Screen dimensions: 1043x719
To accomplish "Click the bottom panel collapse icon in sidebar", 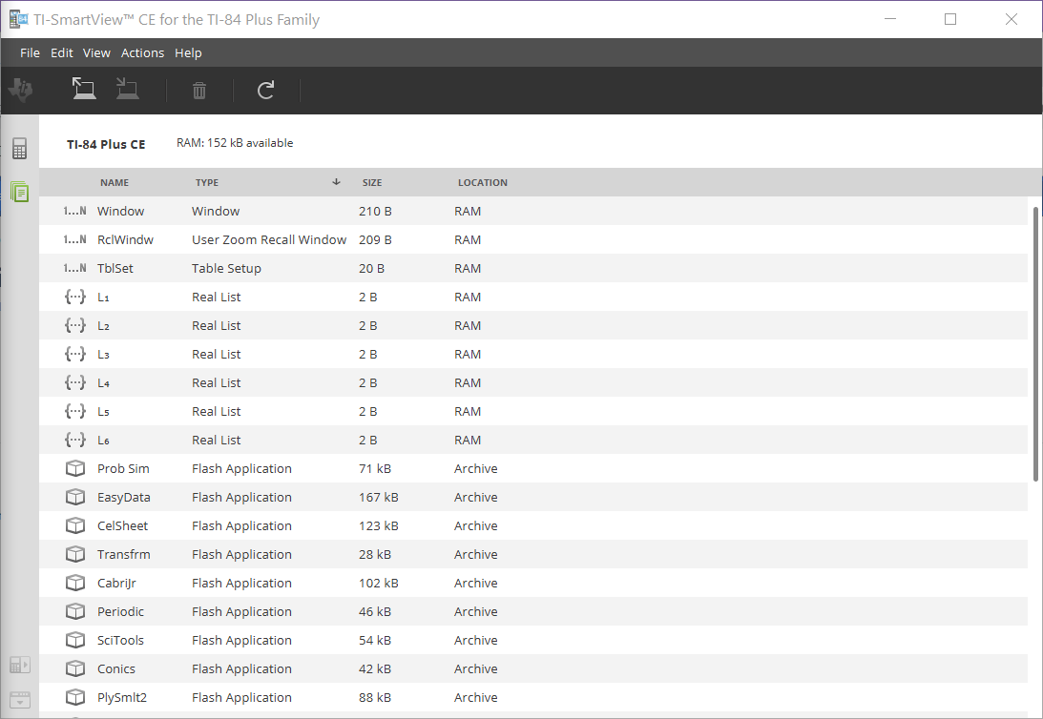I will [19, 699].
